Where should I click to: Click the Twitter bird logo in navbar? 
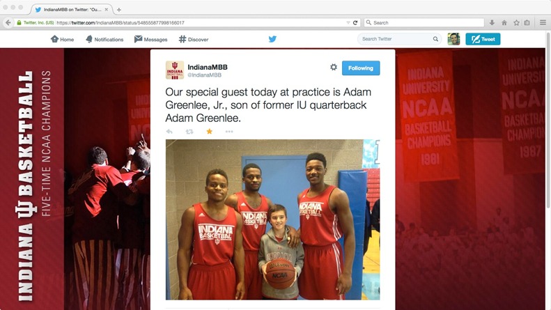tap(272, 39)
